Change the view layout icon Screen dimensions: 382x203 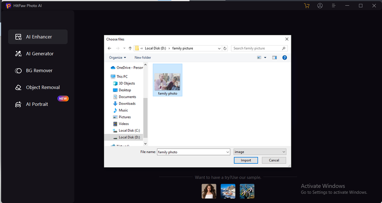[x=259, y=57]
